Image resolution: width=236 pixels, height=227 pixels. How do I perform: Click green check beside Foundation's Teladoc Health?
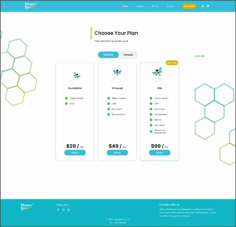coord(66,98)
